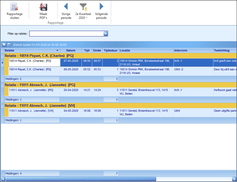Select relation cell 11011 Abresch, J. (Jannette) [VH]
The image size is (237, 182).
pyautogui.click(x=34, y=112)
